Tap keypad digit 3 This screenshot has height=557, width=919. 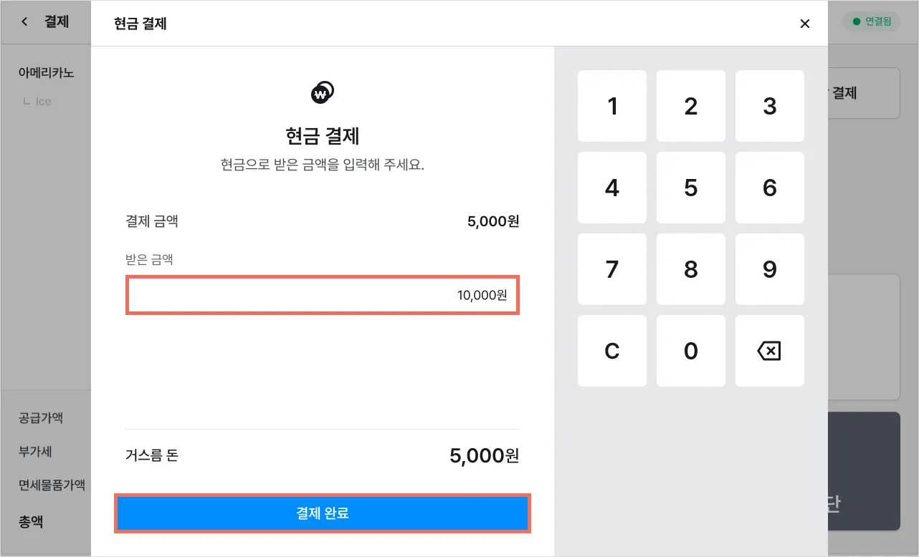(x=769, y=106)
